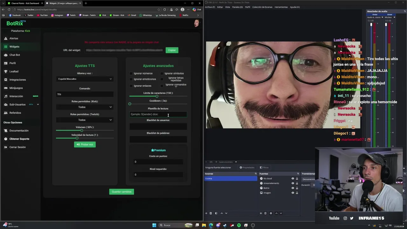Open Idioma y voz dropdown
This screenshot has height=229, width=407.
85,79
